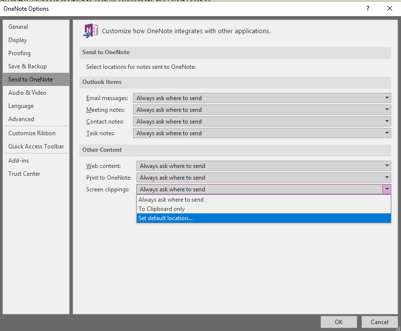401x331 pixels.
Task: Open Customize Ribbon page
Action: tap(36, 133)
